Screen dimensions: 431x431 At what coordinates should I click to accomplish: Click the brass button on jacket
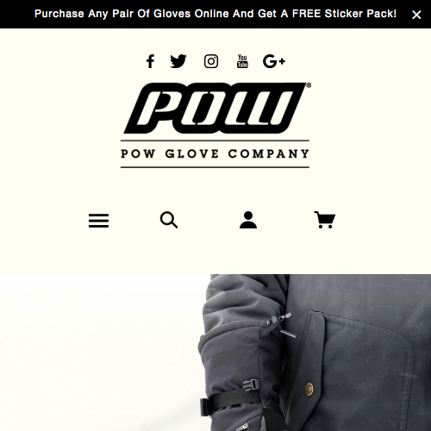tap(309, 390)
